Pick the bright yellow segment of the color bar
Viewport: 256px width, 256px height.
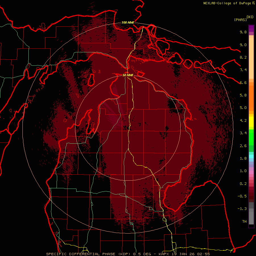251,122
